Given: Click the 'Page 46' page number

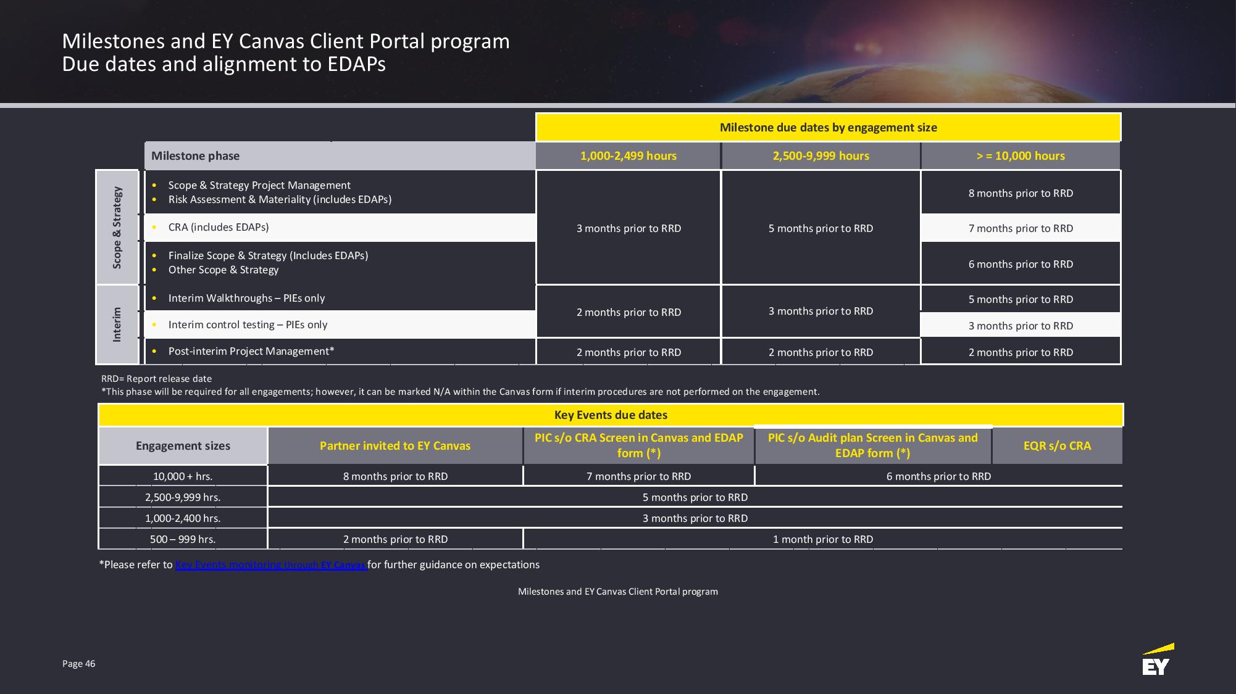Looking at the screenshot, I should (79, 664).
